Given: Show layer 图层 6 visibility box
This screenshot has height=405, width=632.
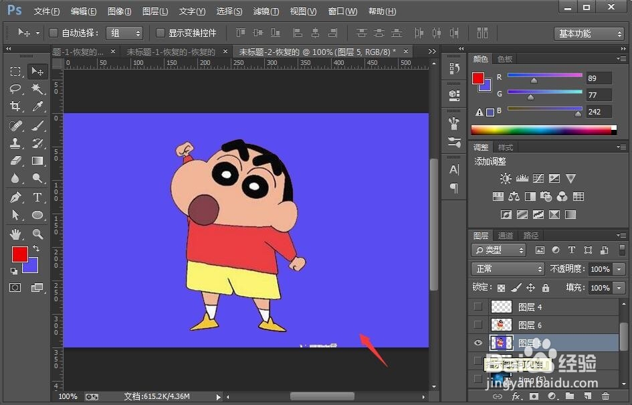Looking at the screenshot, I should [478, 324].
